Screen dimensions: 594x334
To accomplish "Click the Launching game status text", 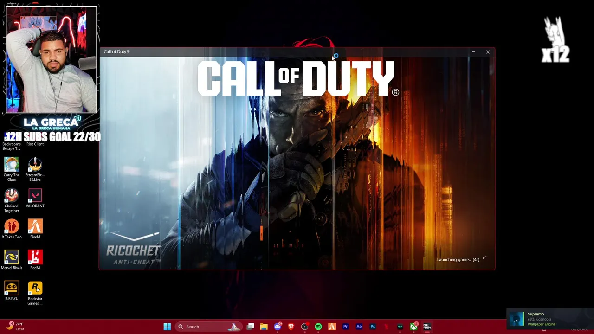I will coord(458,260).
